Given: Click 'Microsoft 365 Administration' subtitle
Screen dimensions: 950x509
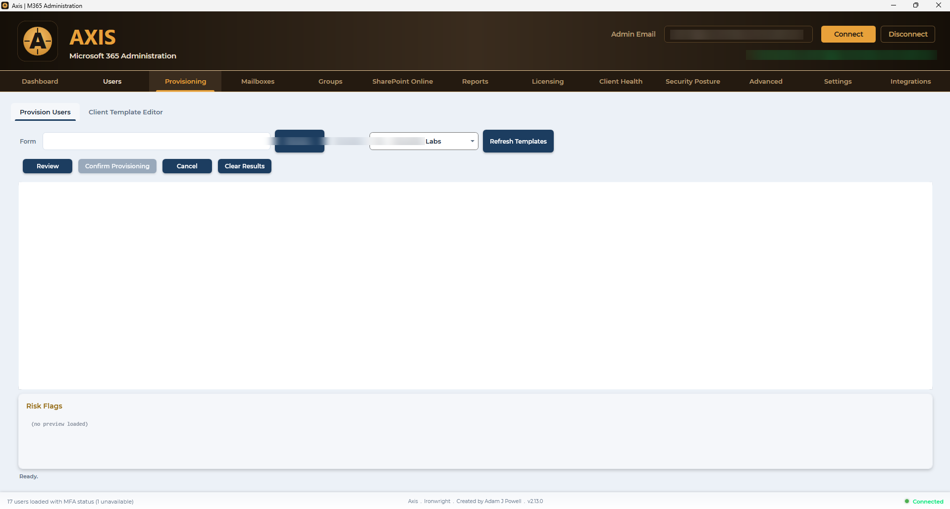Looking at the screenshot, I should (x=123, y=56).
